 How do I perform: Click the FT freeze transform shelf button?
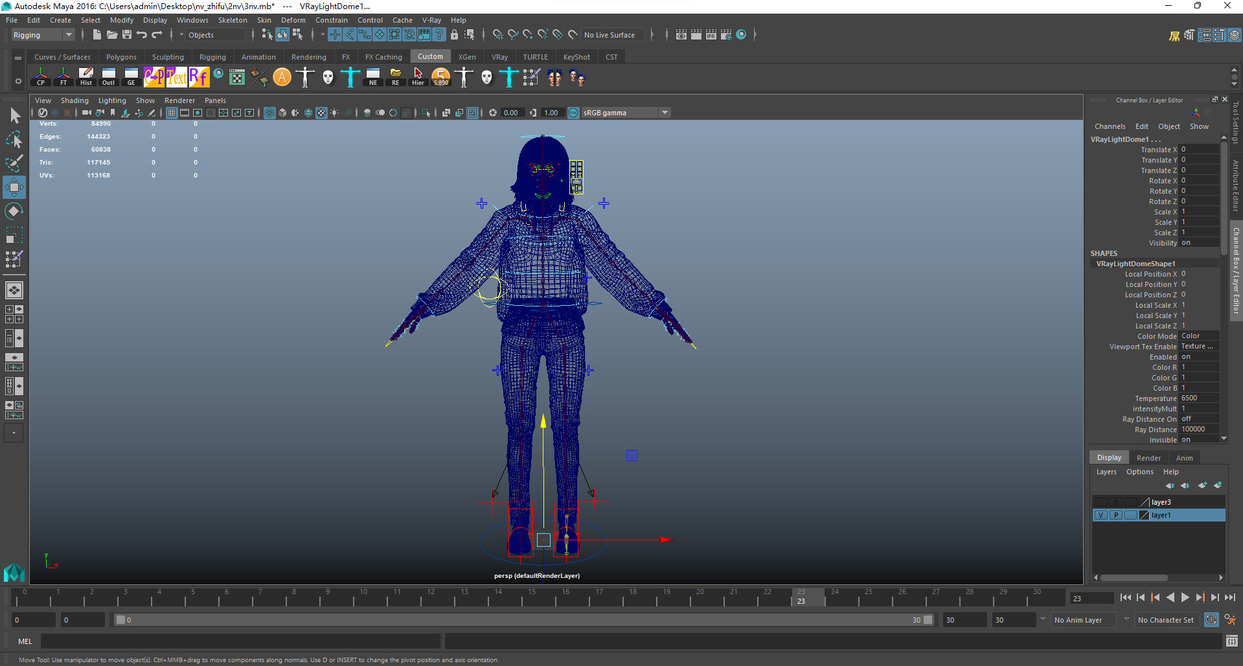coord(63,77)
